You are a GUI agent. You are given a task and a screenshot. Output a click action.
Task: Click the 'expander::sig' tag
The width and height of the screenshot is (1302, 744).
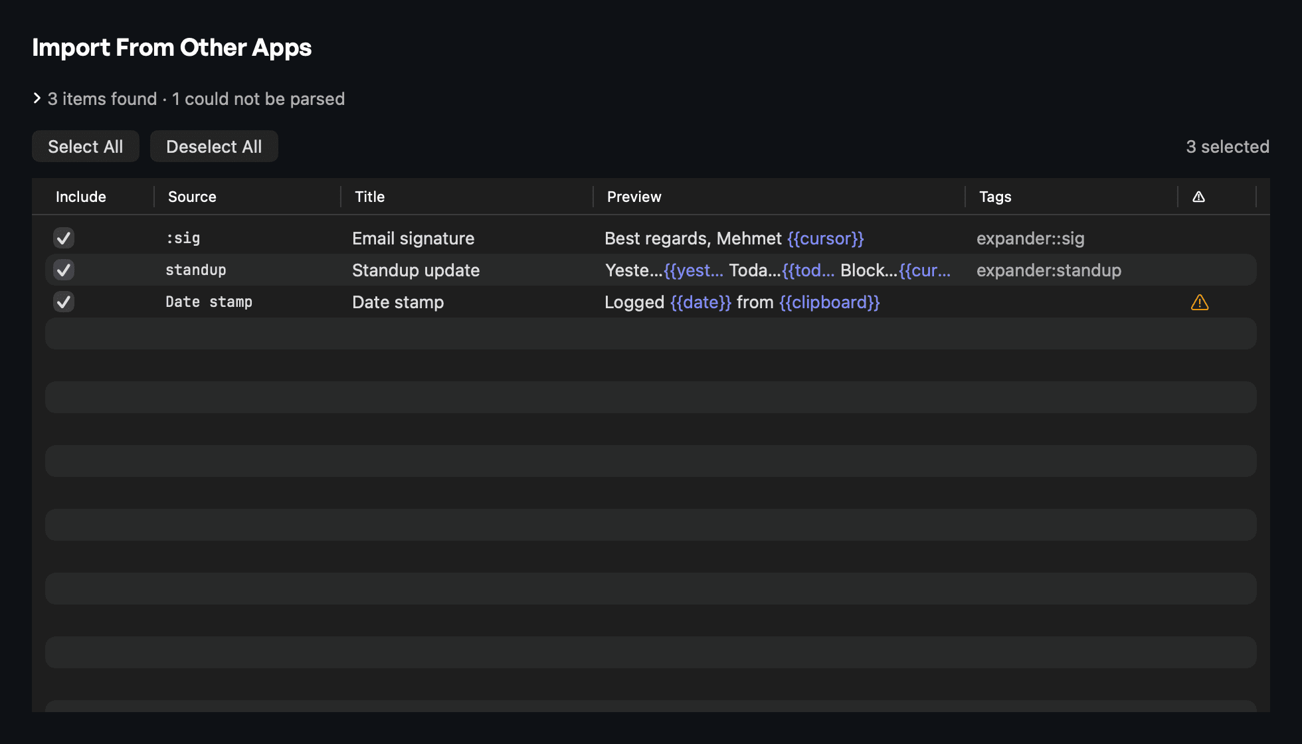[x=1030, y=238]
